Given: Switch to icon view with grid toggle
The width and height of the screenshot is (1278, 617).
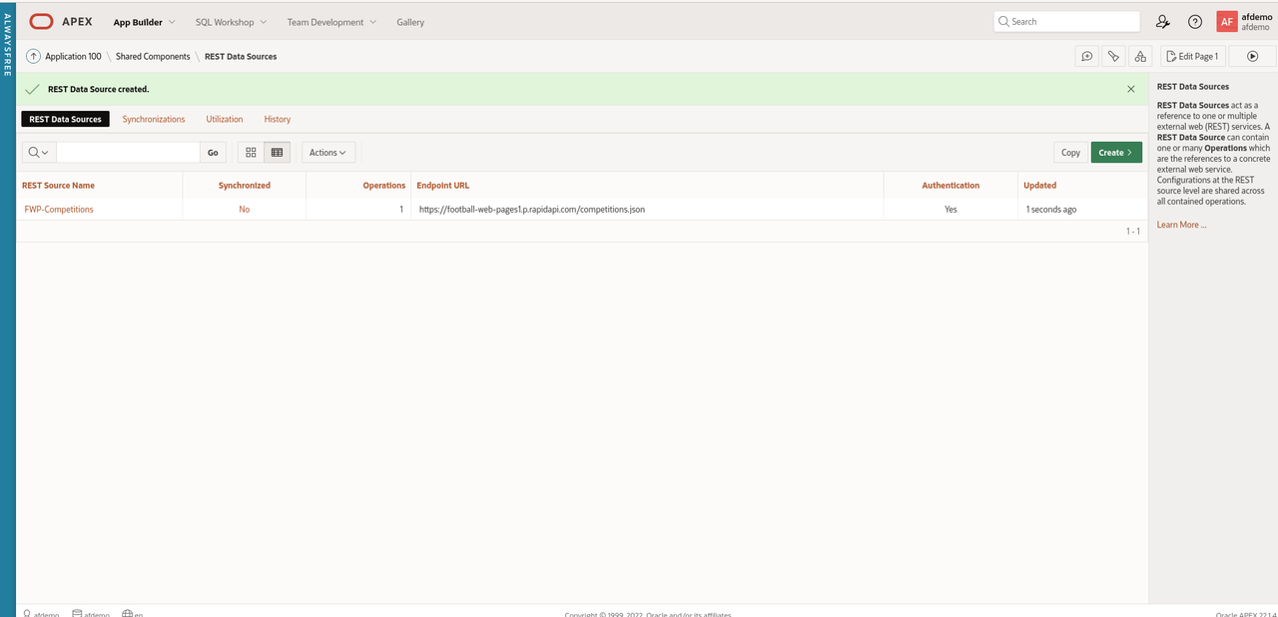Looking at the screenshot, I should (x=250, y=152).
